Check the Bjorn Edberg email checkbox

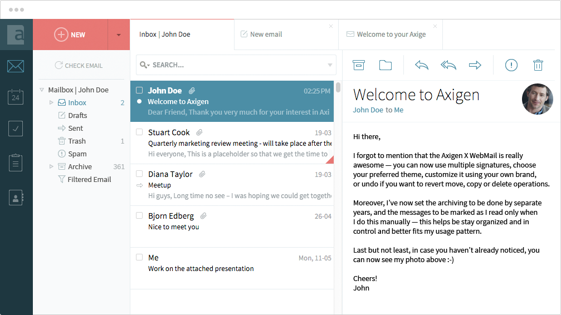[139, 215]
